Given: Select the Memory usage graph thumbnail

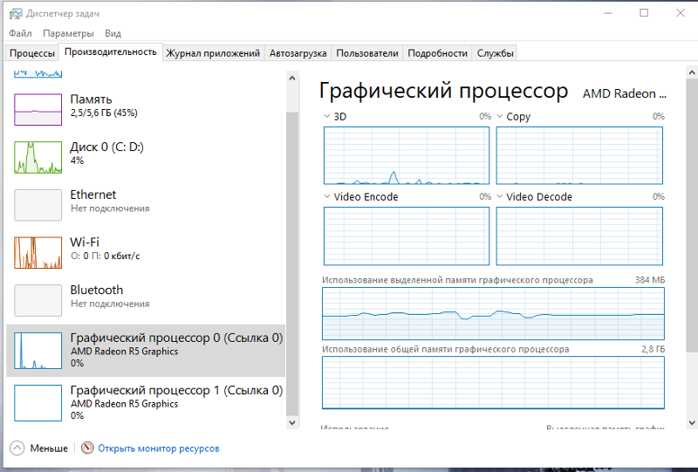Looking at the screenshot, I should click(x=39, y=109).
